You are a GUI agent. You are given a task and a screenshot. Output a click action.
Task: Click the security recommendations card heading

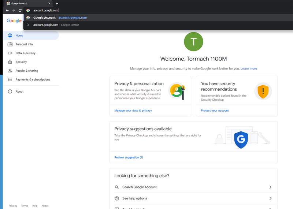point(219,86)
